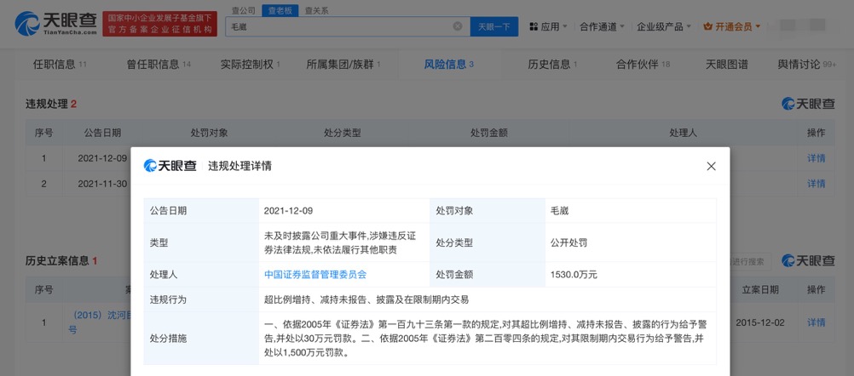The height and width of the screenshot is (376, 854).
Task: Close the 违规处理详情 dialog
Action: (x=711, y=166)
